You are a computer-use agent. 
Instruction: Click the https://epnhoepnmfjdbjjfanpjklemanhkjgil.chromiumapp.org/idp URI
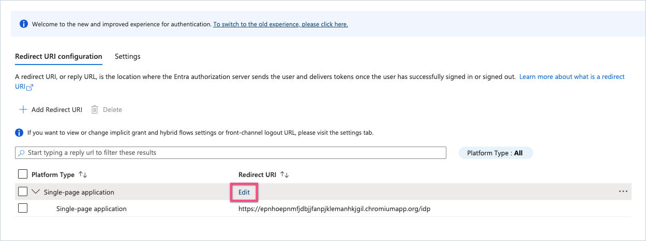(x=335, y=208)
